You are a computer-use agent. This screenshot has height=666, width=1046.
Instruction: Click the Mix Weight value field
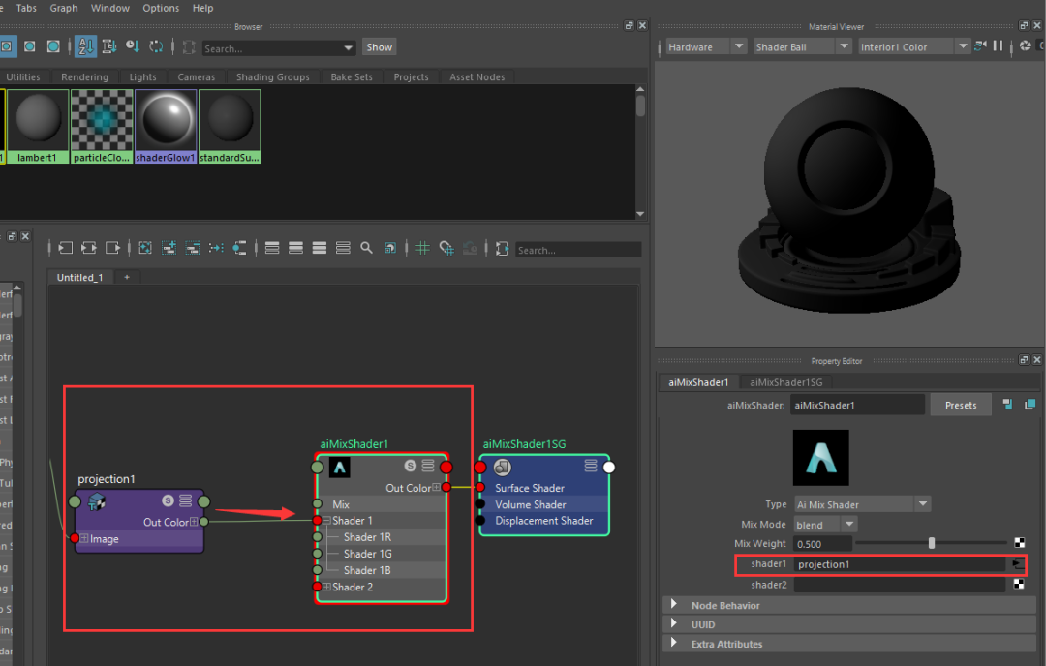point(822,544)
